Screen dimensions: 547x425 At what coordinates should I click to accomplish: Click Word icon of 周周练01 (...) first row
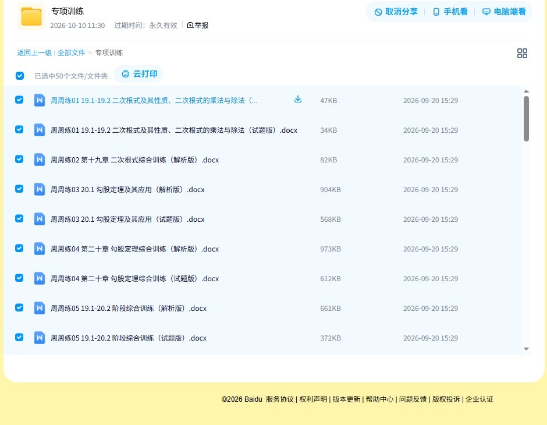point(39,101)
